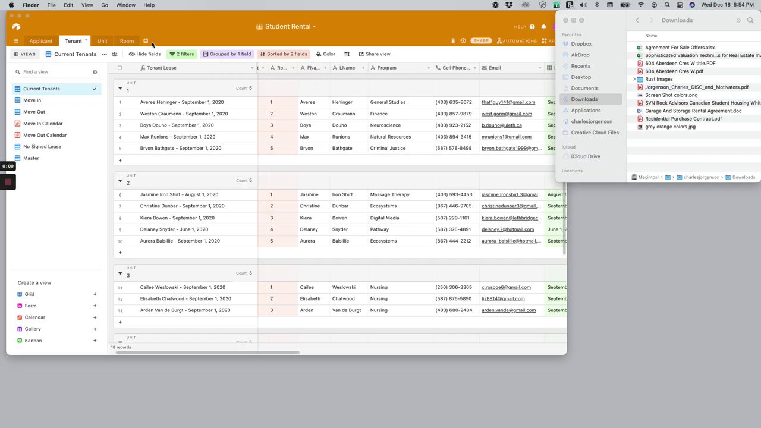Switch to the Applicant table tab
761x428 pixels.
pos(41,41)
